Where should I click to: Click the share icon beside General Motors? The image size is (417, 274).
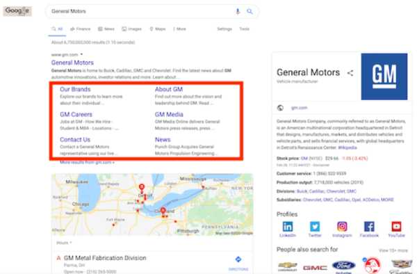350,73
